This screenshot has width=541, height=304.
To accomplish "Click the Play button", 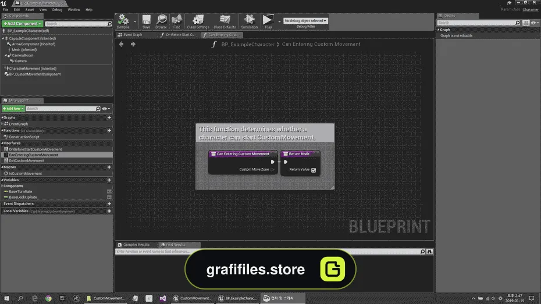I will pyautogui.click(x=268, y=22).
